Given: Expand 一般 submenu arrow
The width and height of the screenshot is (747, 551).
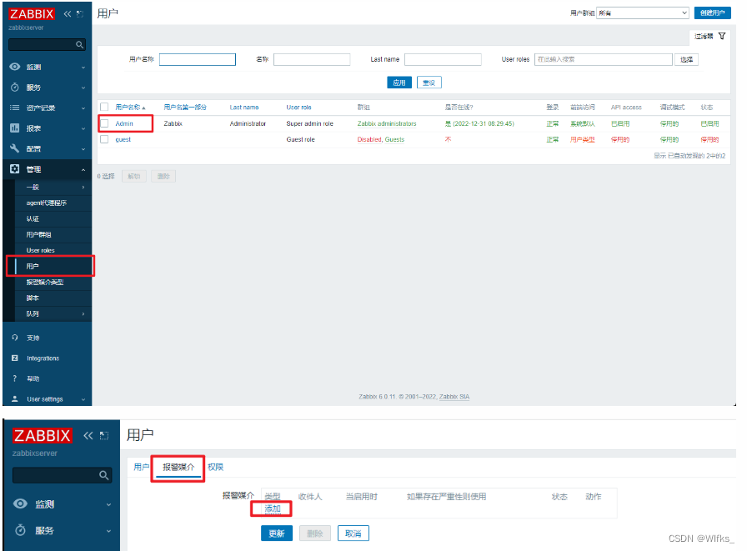Looking at the screenshot, I should coord(83,188).
